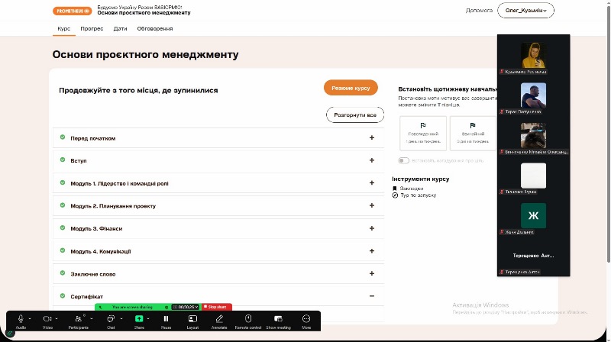611x342 pixels.
Task: Click the third participant video thumbnail
Action: [533, 135]
